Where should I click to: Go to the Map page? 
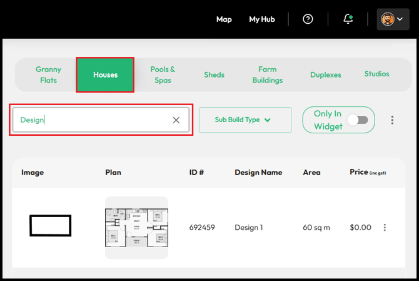click(224, 19)
